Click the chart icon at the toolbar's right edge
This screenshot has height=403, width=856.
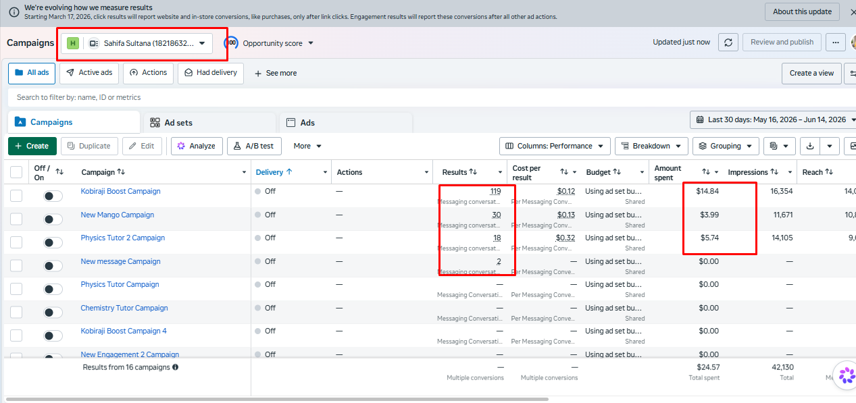point(852,146)
